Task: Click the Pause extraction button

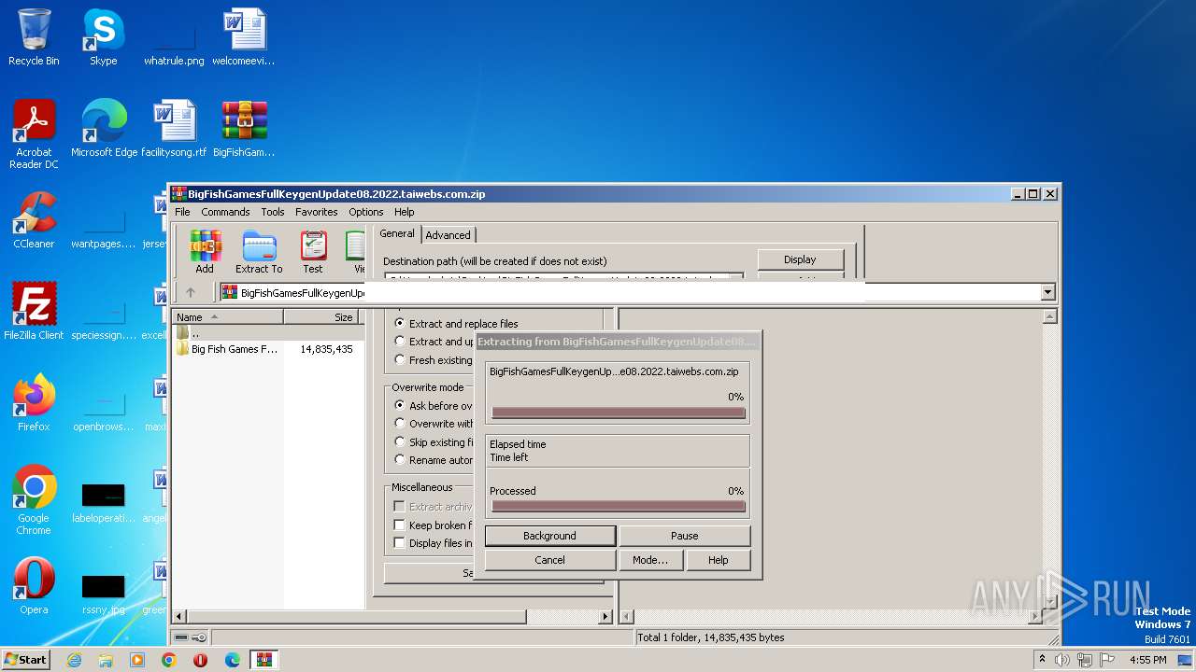Action: pyautogui.click(x=685, y=536)
